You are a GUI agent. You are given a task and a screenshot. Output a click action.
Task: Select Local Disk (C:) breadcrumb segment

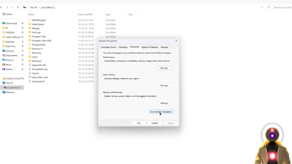[x=48, y=7]
